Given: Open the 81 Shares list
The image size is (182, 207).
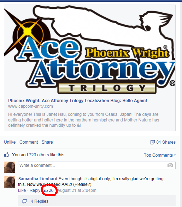Looking at the screenshot, I should click(166, 142).
